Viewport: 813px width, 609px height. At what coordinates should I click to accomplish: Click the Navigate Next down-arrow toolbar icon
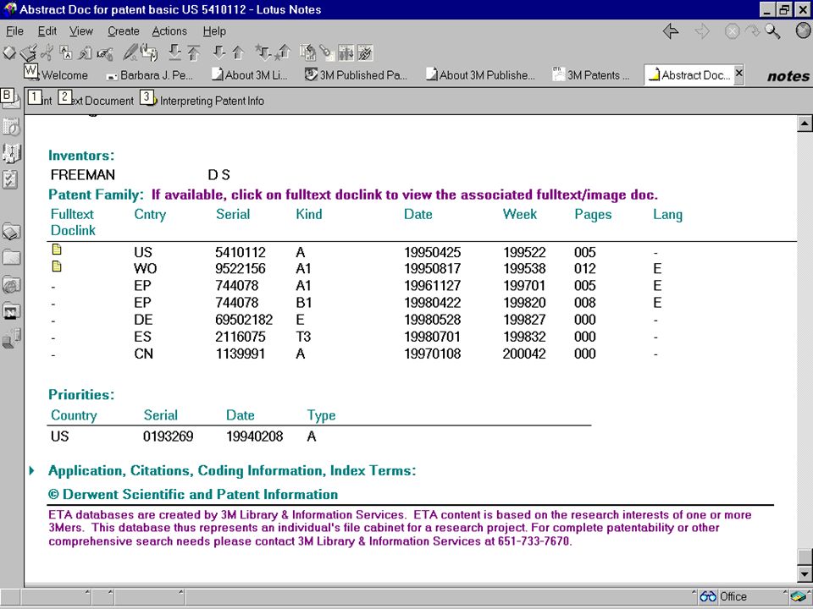click(x=219, y=52)
